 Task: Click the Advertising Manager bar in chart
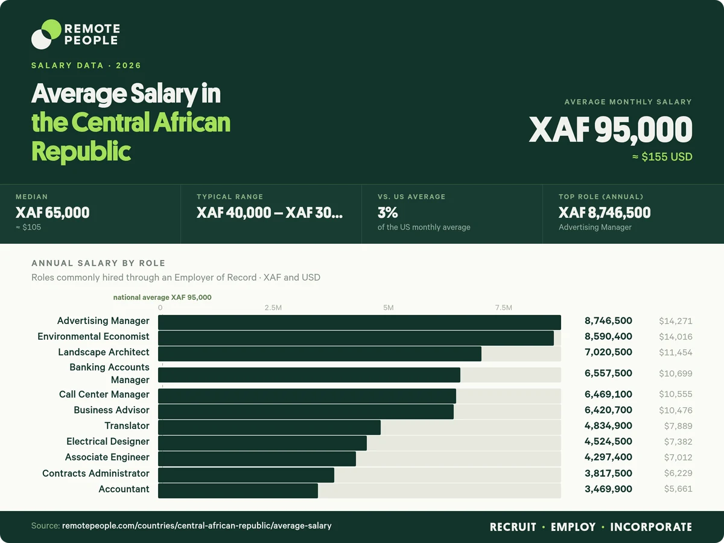point(360,322)
